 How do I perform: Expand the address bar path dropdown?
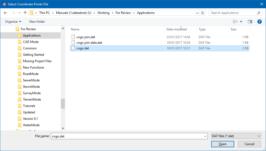197,13
